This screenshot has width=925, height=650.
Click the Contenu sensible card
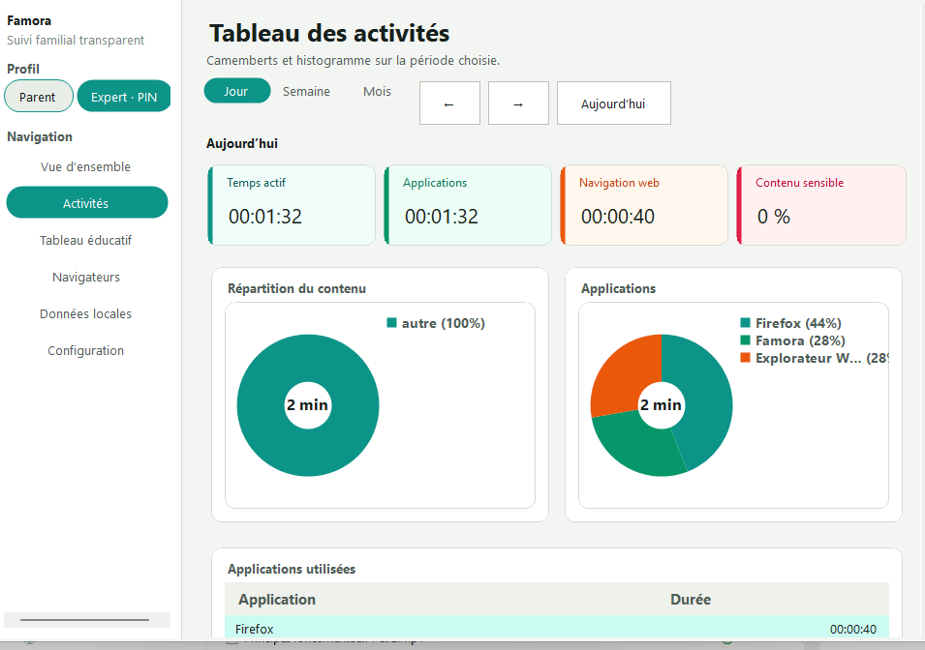(821, 205)
